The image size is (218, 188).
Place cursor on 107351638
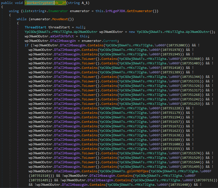171,135
